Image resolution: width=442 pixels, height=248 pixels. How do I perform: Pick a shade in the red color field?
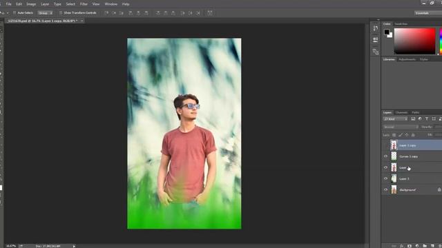tap(414, 41)
